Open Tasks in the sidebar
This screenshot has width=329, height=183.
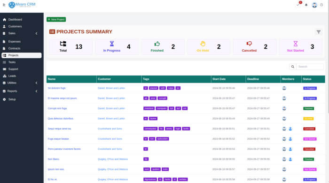[x=22, y=62]
